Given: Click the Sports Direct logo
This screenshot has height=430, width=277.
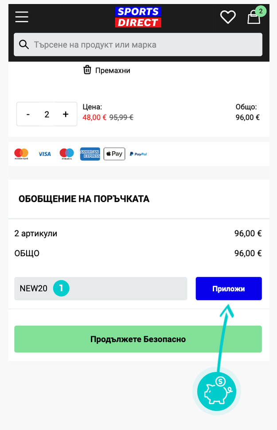Looking at the screenshot, I should (138, 17).
